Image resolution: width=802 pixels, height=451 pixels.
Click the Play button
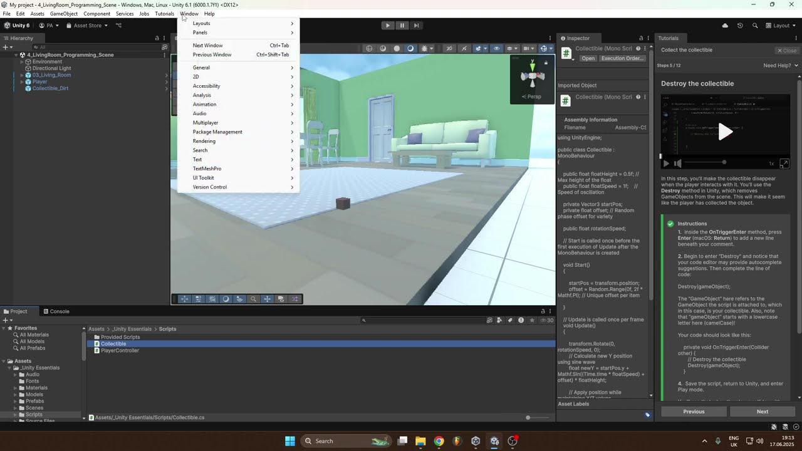[x=388, y=26]
